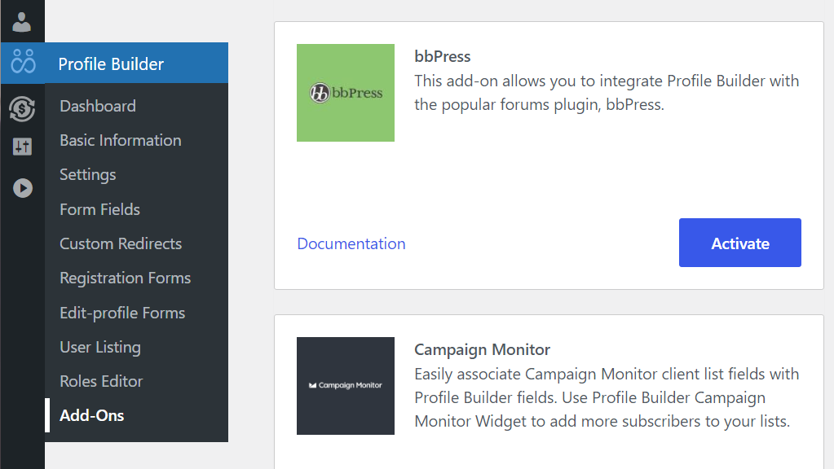
Task: Click the Campaign Monitor description text
Action: pyautogui.click(x=607, y=398)
